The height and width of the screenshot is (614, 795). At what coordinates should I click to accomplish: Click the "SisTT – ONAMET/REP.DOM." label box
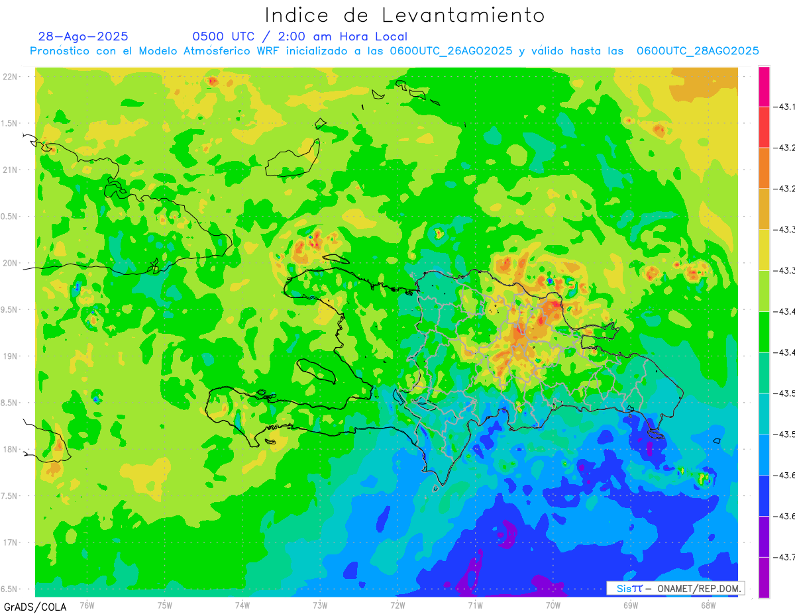(x=675, y=588)
